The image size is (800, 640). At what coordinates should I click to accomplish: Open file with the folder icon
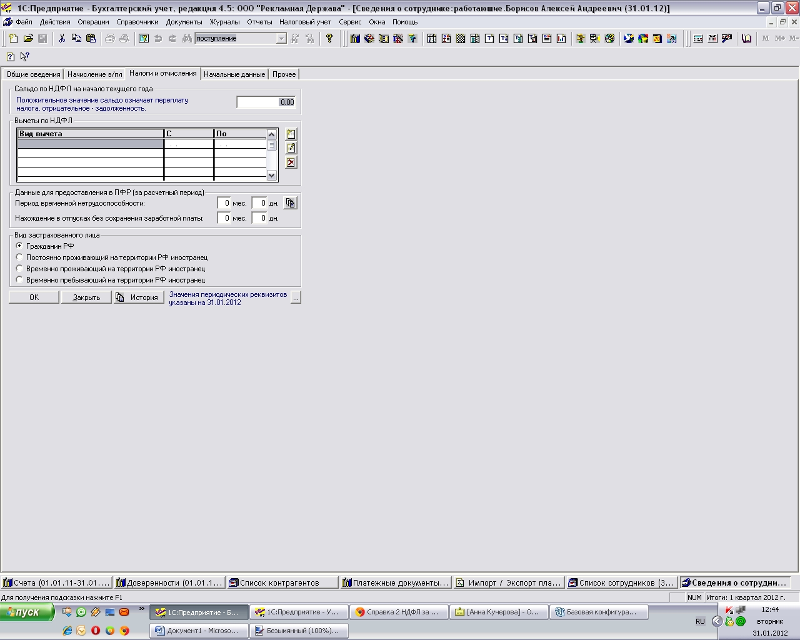click(x=28, y=39)
